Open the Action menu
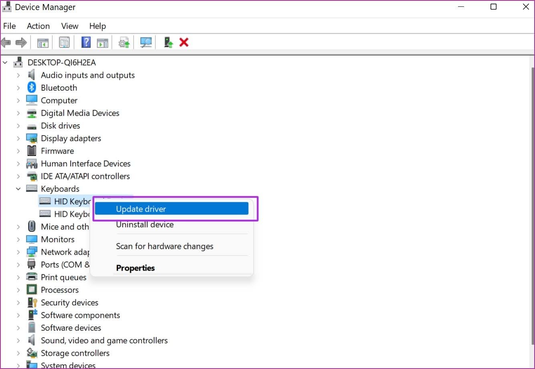 (38, 26)
